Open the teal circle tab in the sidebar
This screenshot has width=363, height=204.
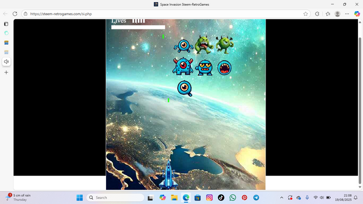(6, 33)
